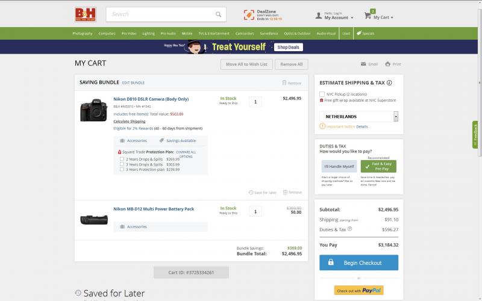Viewport: 482px width, 301px height.
Task: Click the Battery Pack thumbnail
Action: tap(94, 220)
